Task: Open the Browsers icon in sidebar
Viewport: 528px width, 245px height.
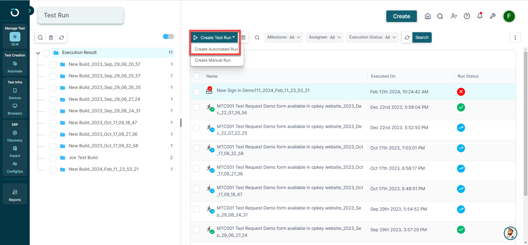Action: [15, 106]
